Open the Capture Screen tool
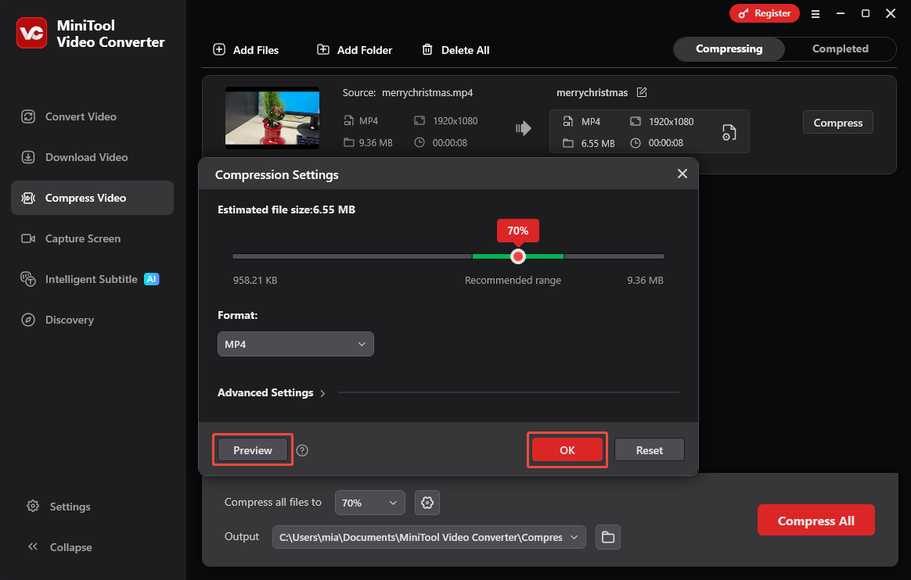 tap(82, 238)
